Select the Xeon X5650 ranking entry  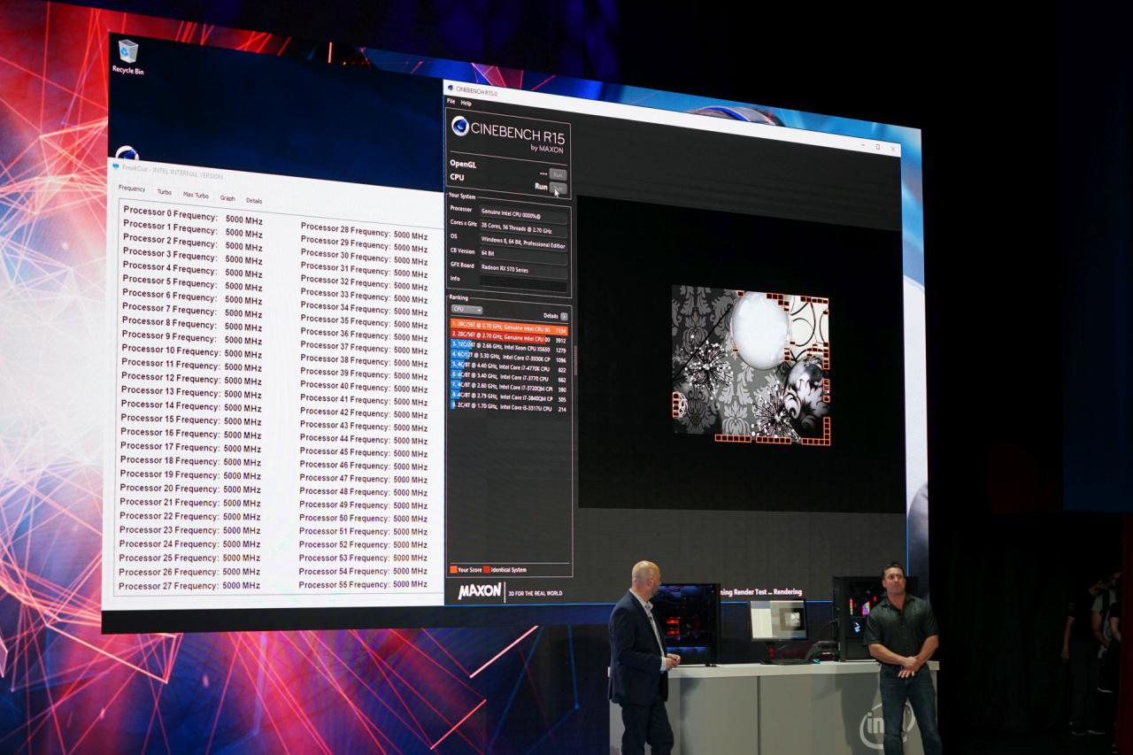[509, 349]
